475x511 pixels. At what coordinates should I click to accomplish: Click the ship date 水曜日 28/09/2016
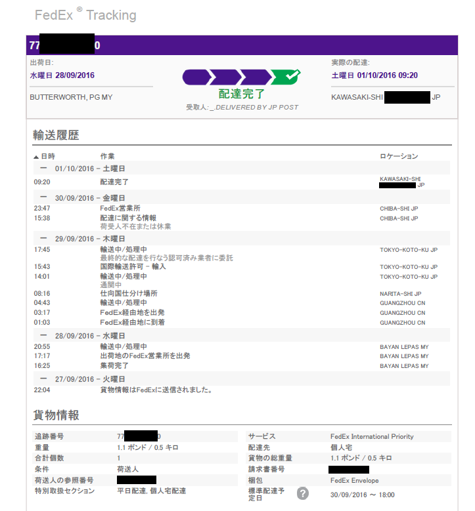pyautogui.click(x=62, y=75)
